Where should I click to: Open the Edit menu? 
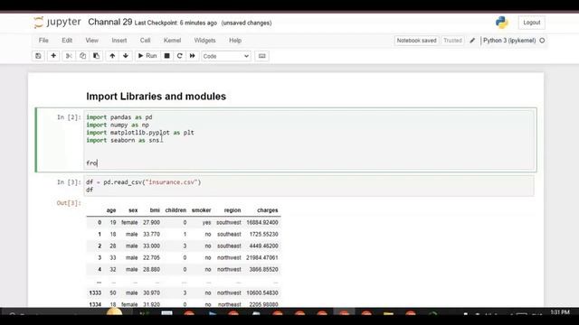(x=67, y=41)
